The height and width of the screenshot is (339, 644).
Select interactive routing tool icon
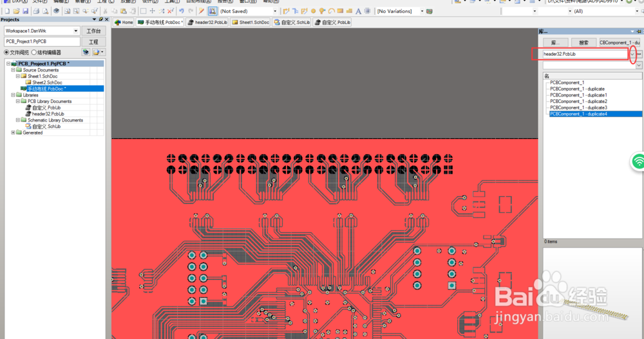(x=287, y=11)
